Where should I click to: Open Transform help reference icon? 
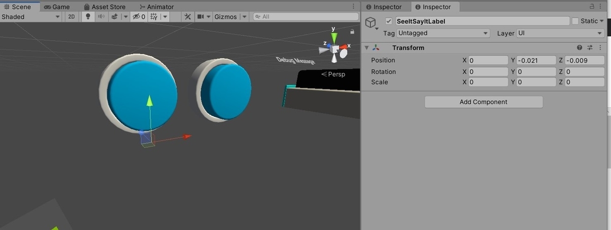click(579, 48)
